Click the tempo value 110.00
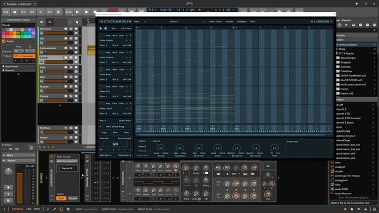This screenshot has width=379, height=213. pyautogui.click(x=166, y=10)
